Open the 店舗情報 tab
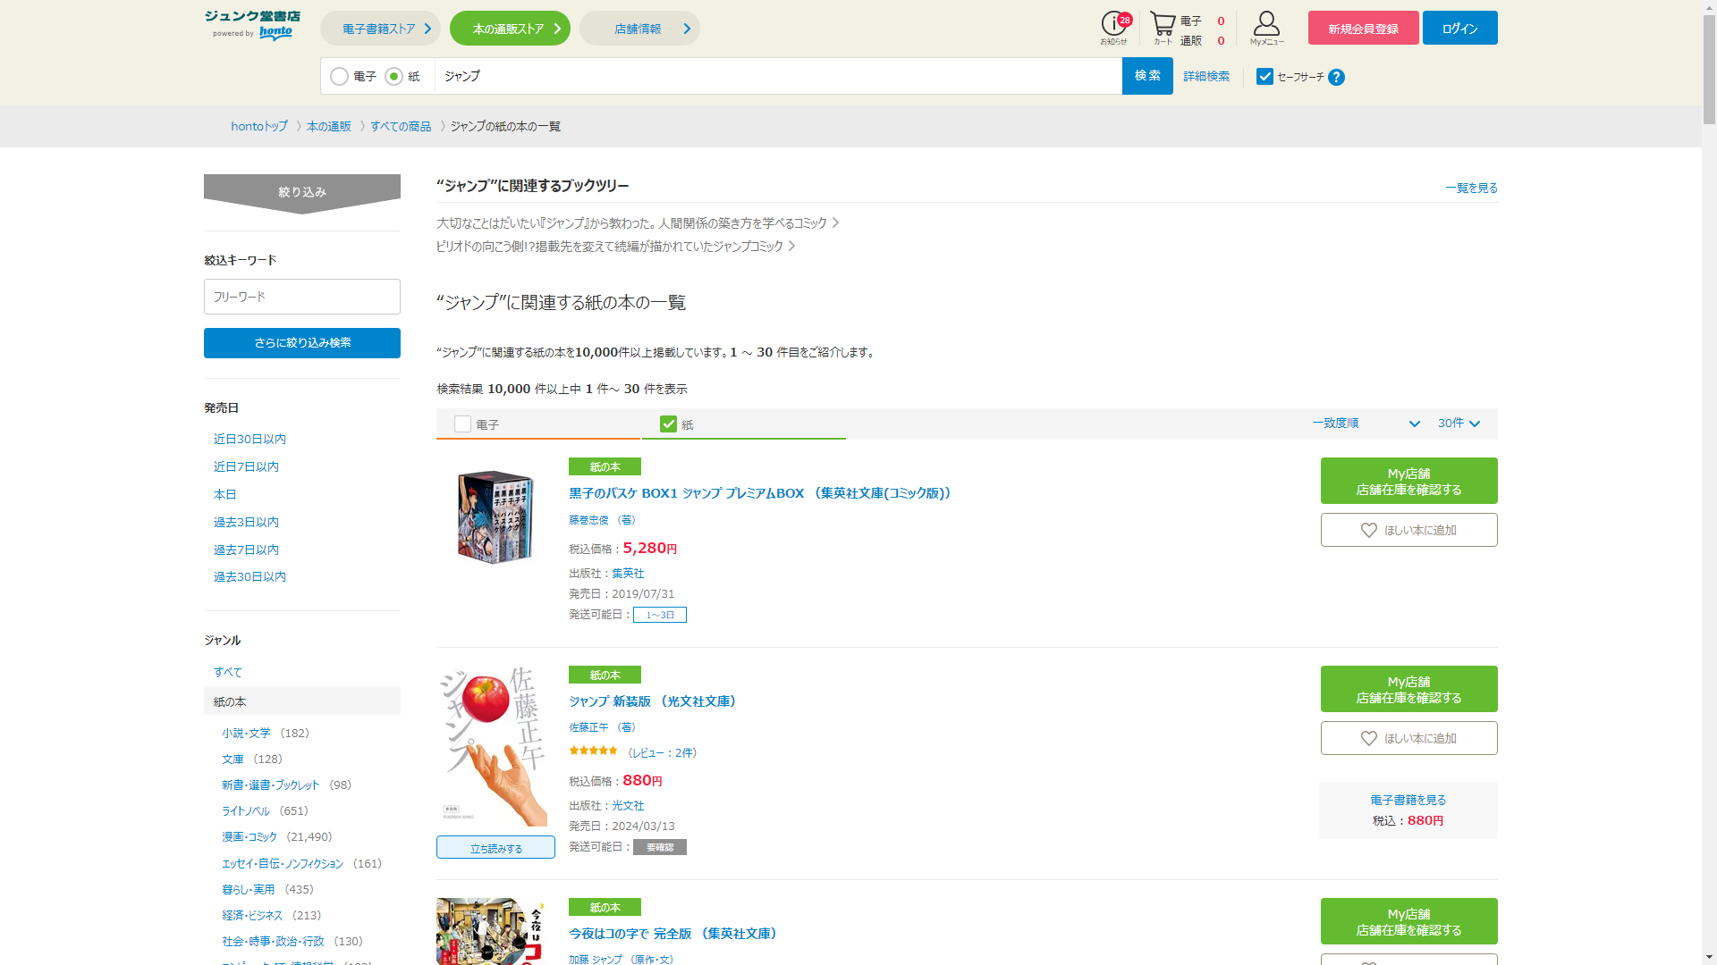This screenshot has width=1717, height=965. (x=639, y=29)
